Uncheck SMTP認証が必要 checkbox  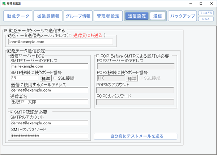(12, 112)
